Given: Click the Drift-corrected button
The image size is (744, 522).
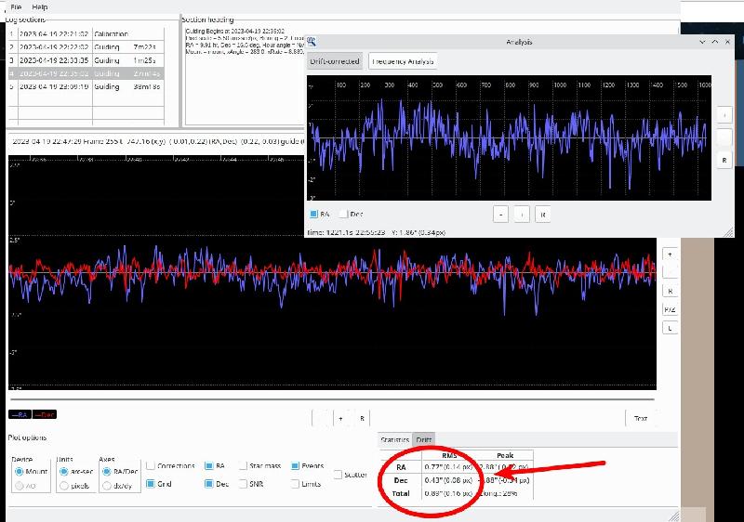Looking at the screenshot, I should (x=335, y=61).
